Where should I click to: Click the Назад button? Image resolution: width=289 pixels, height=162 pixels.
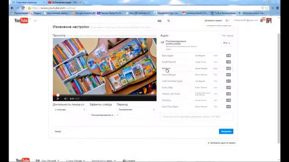click(x=58, y=131)
